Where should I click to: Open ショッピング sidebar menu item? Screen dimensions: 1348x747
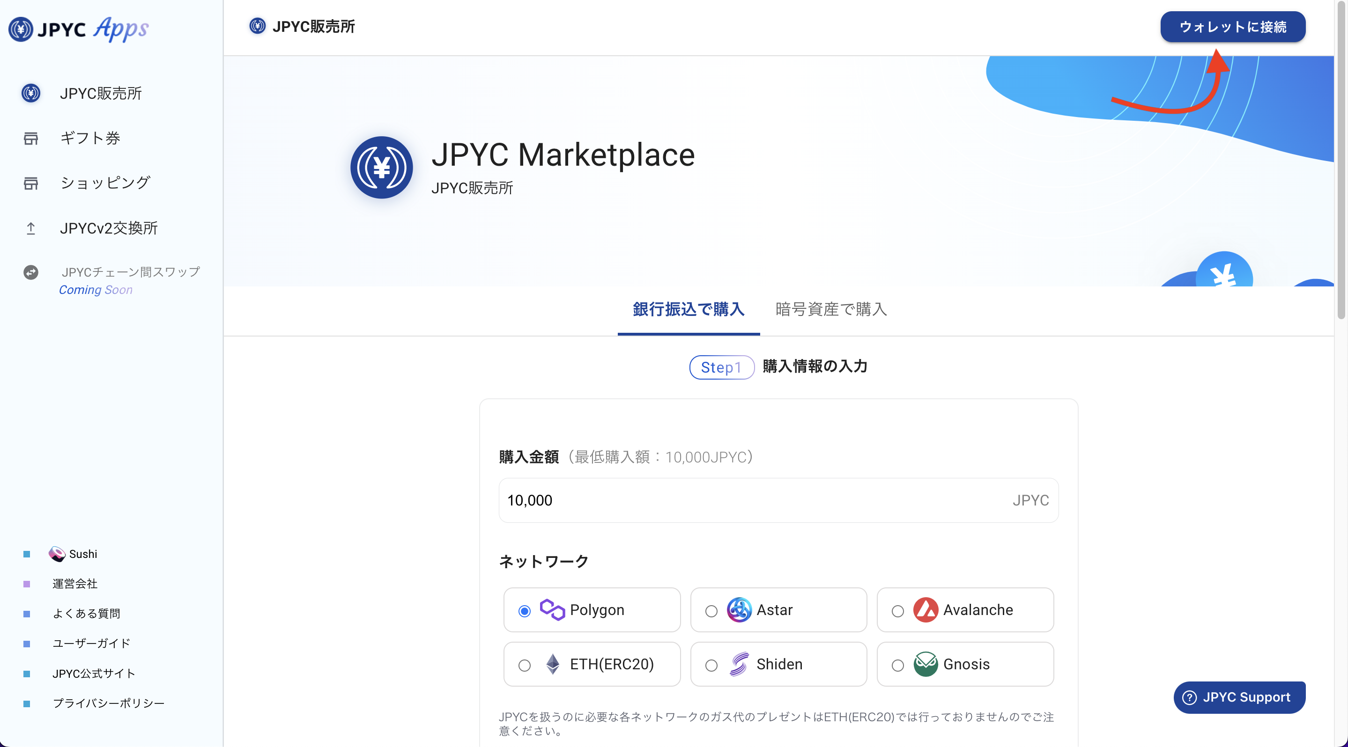coord(105,183)
